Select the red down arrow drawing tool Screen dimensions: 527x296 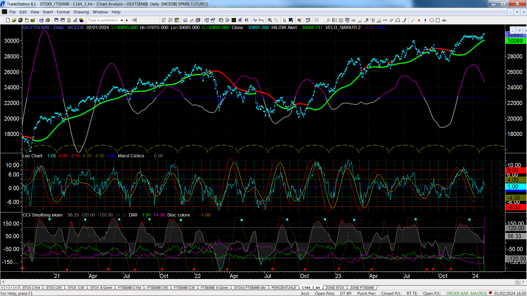click(419, 20)
